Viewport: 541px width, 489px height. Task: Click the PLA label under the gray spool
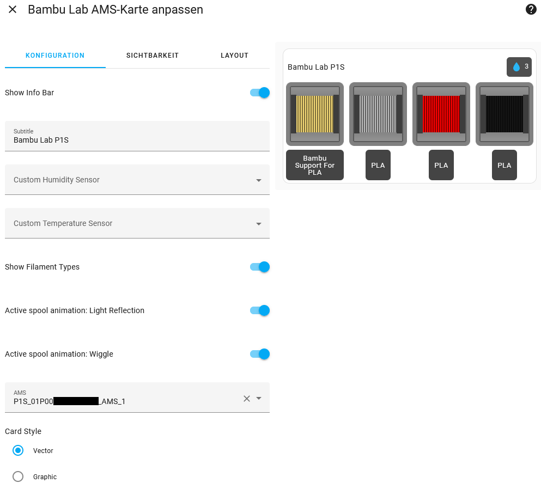(x=378, y=165)
